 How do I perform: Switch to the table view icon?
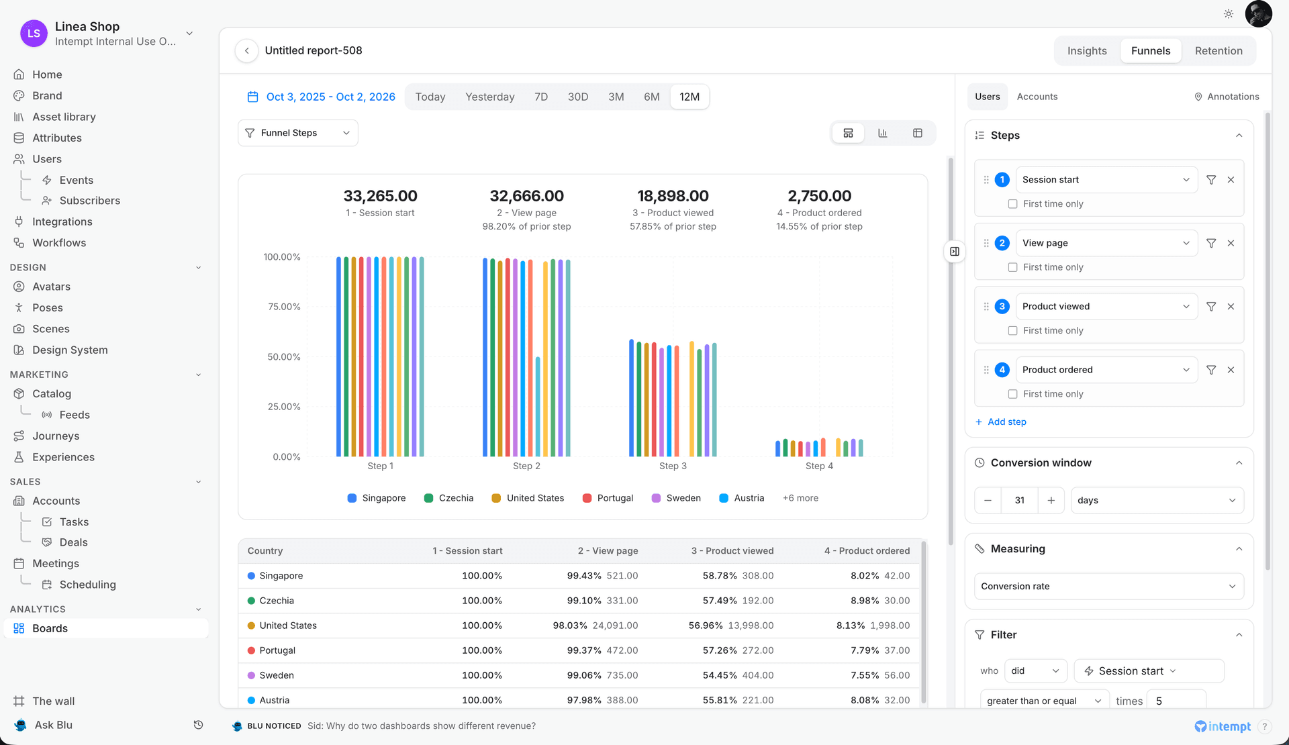pyautogui.click(x=918, y=133)
